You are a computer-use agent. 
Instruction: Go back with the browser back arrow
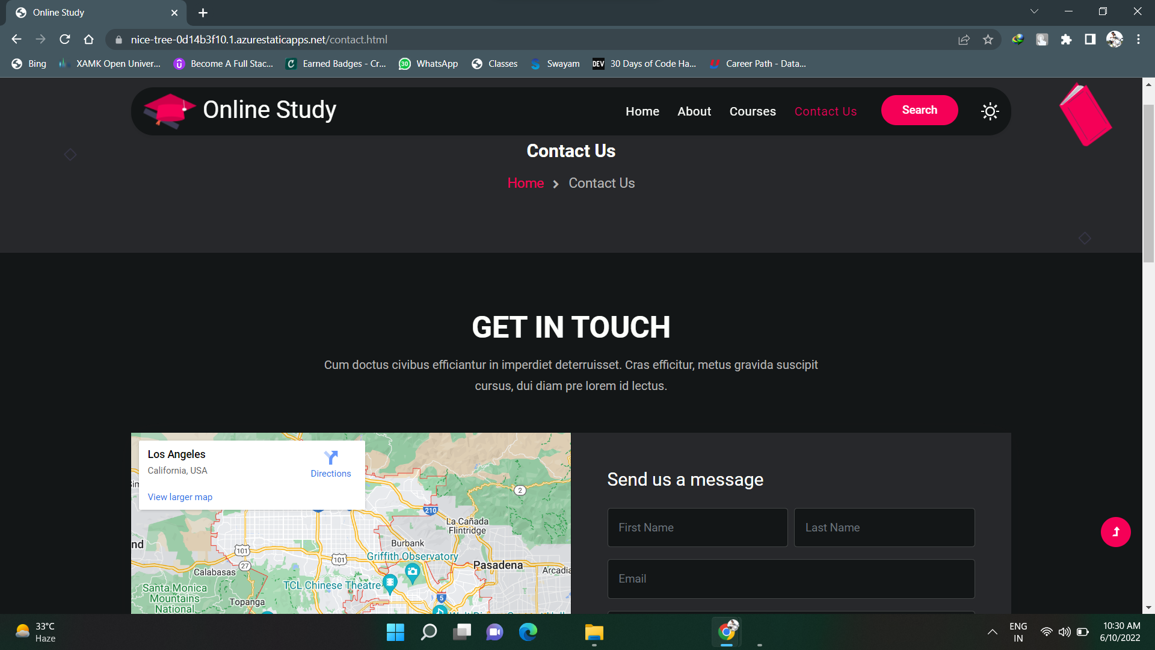pyautogui.click(x=16, y=40)
